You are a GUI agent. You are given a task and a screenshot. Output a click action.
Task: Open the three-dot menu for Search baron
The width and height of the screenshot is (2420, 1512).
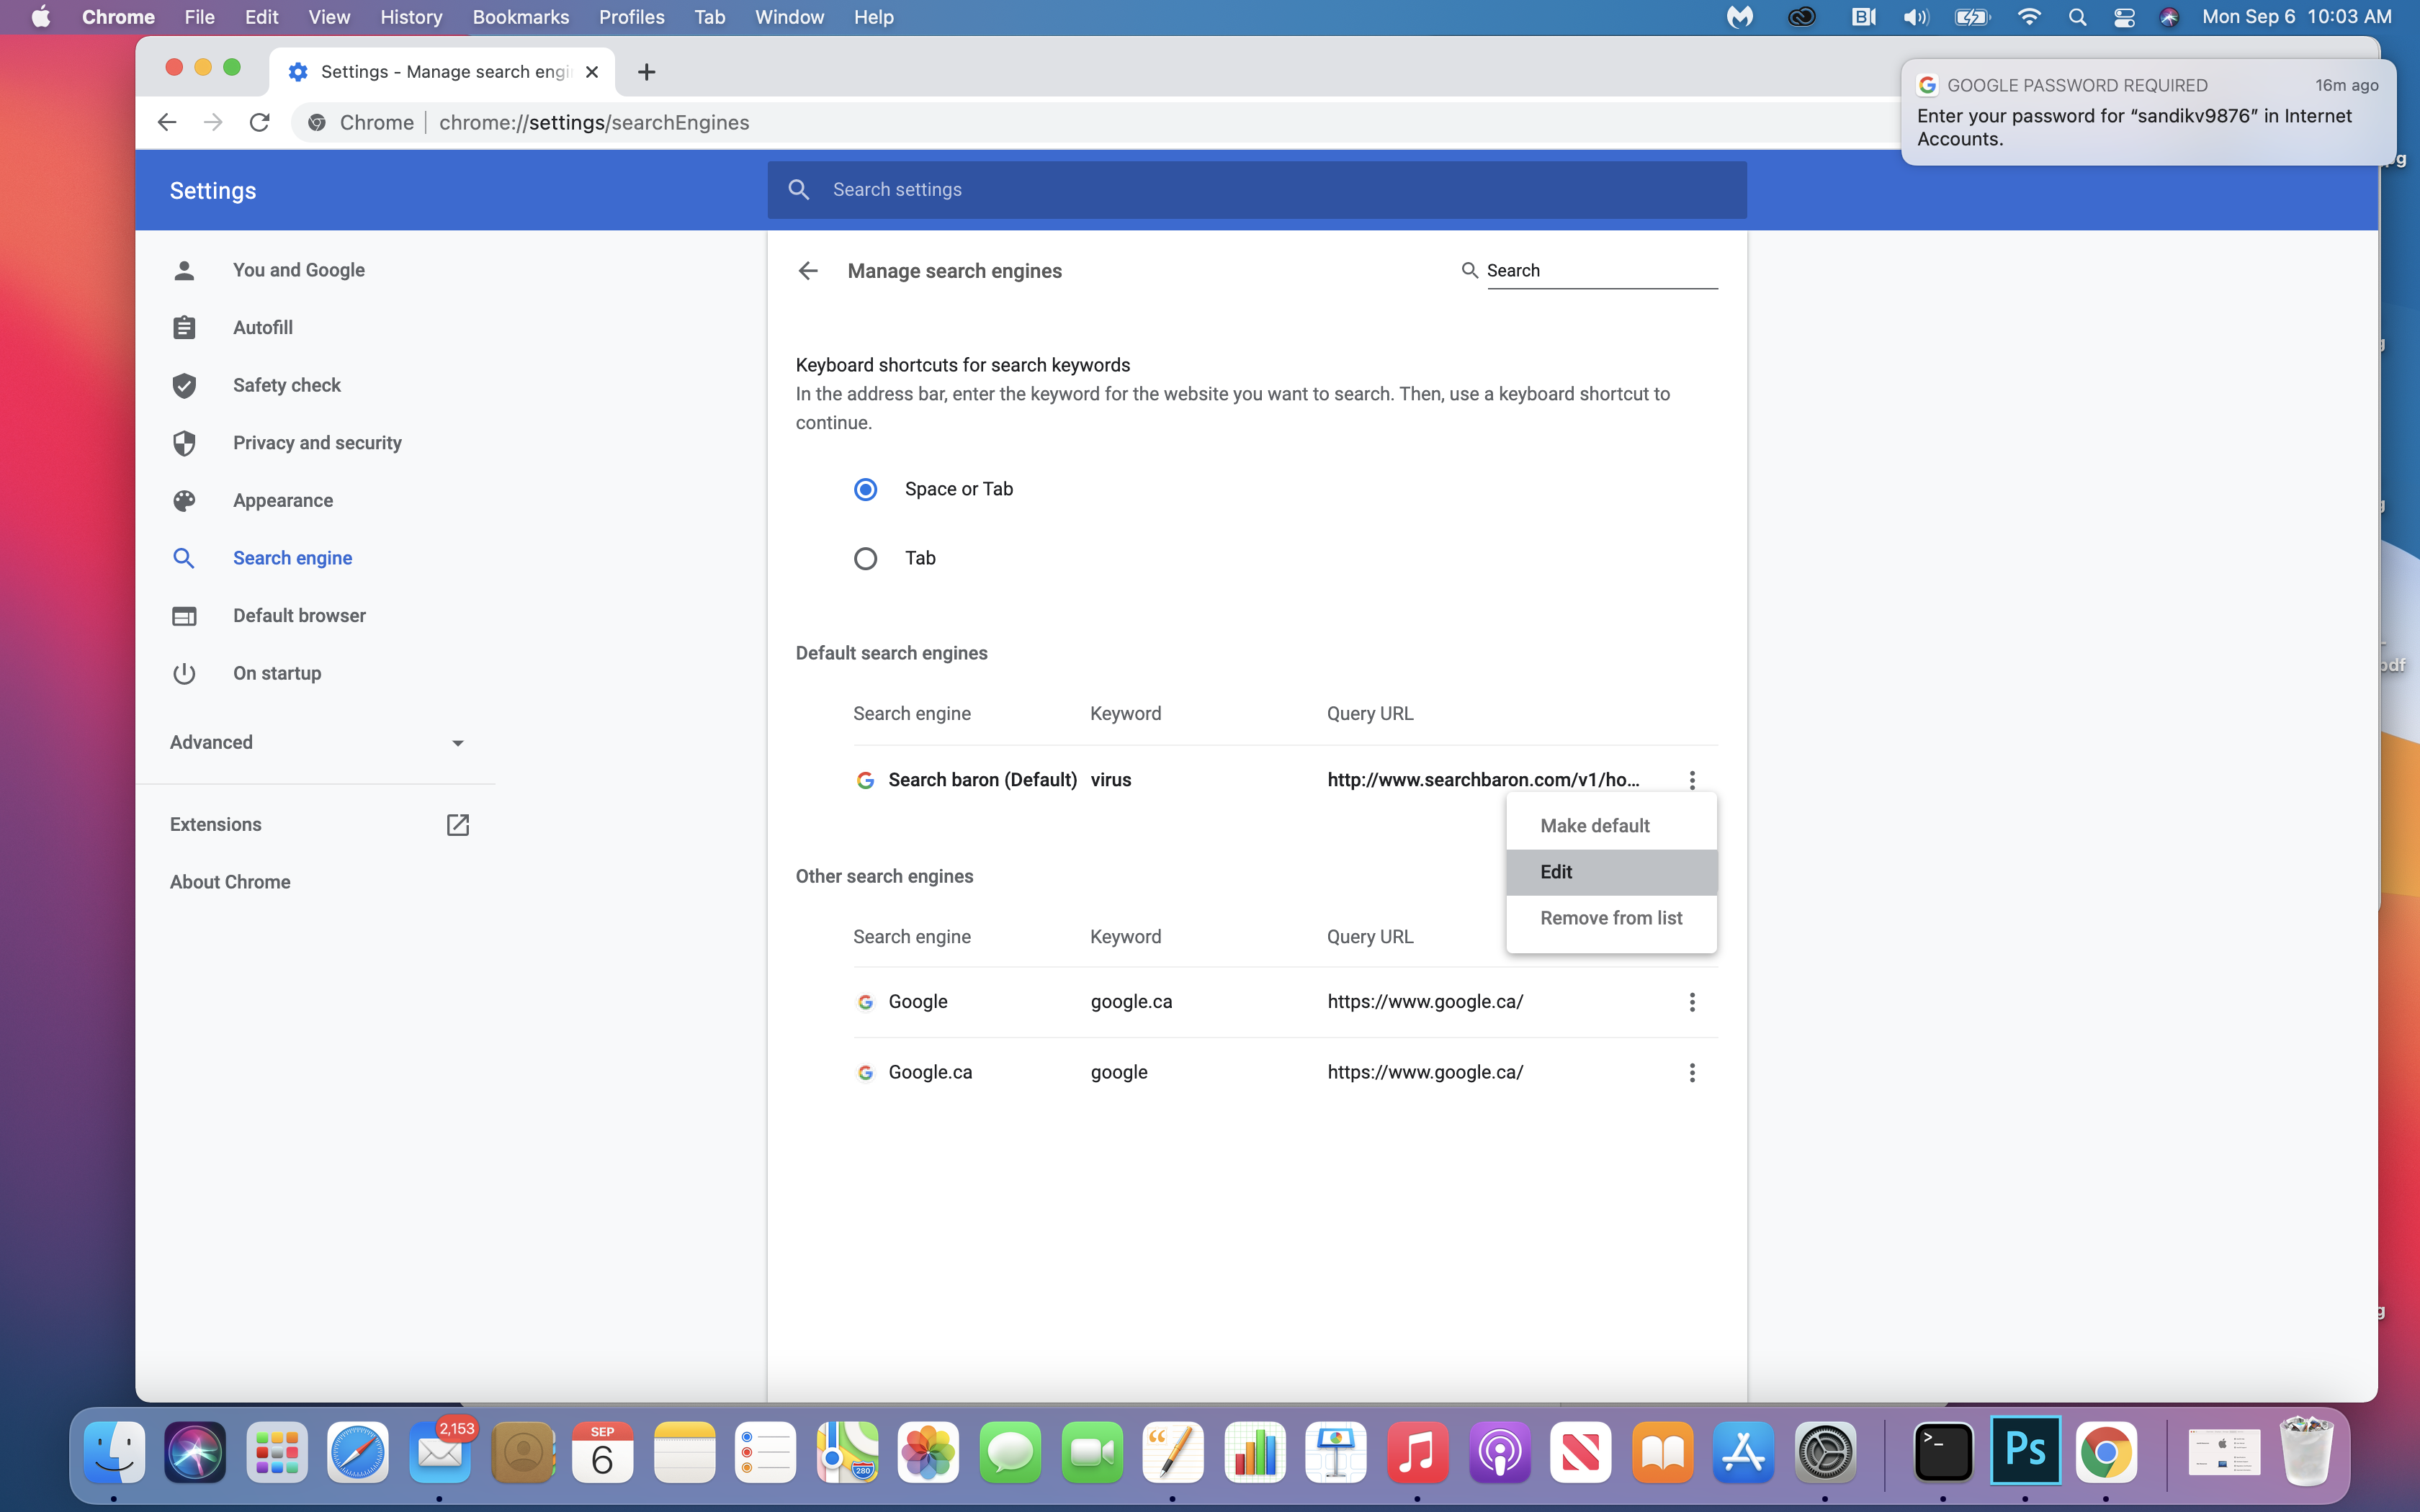coord(1692,780)
